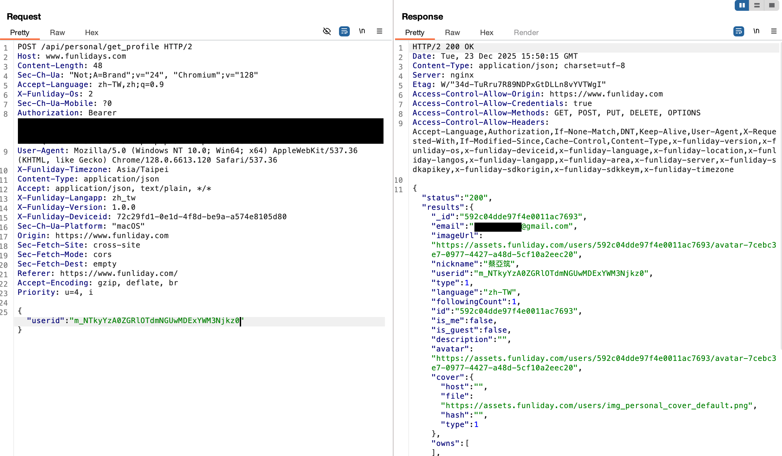Click X-Funliday-Deviceid header value
This screenshot has height=456, width=782.
point(202,217)
